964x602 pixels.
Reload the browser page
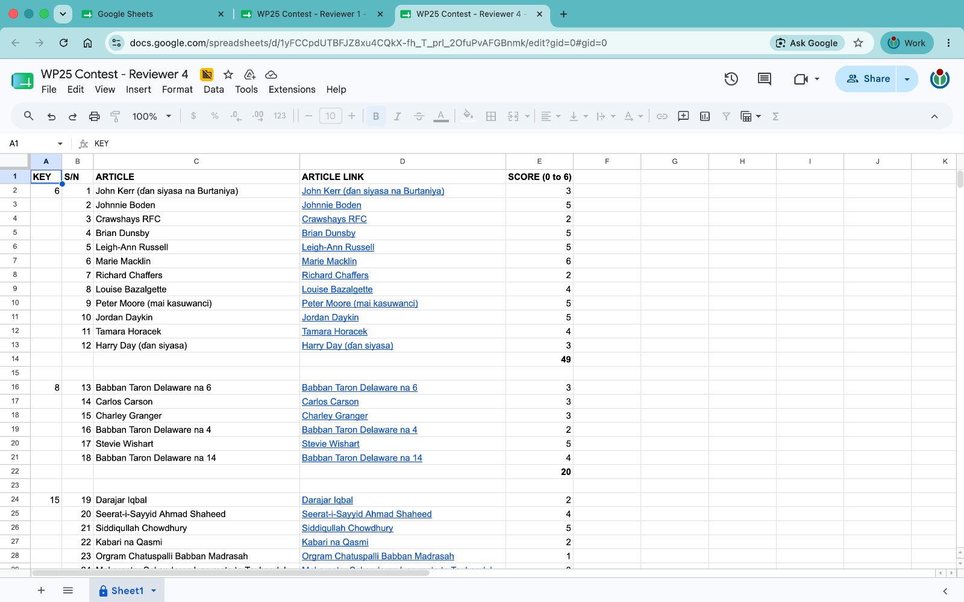63,43
